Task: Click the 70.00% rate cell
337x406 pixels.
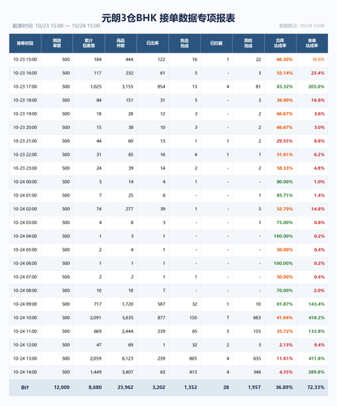Action: point(285,291)
